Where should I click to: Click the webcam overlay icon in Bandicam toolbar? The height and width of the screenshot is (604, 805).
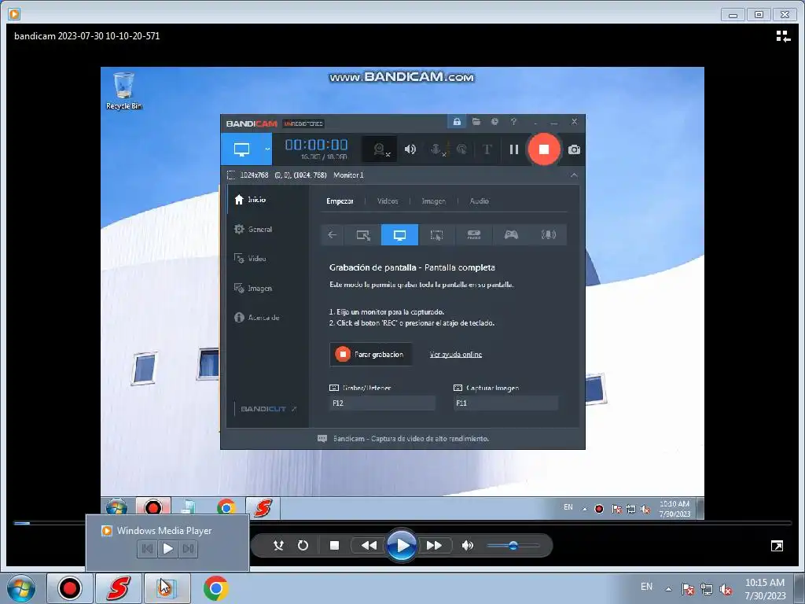(380, 149)
